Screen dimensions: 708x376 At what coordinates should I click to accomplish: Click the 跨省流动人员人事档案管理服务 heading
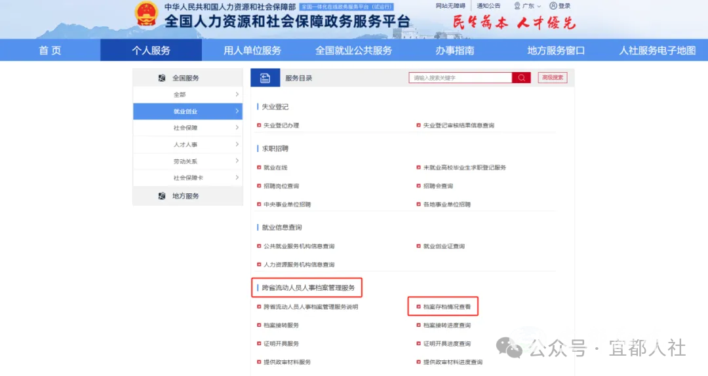click(308, 288)
